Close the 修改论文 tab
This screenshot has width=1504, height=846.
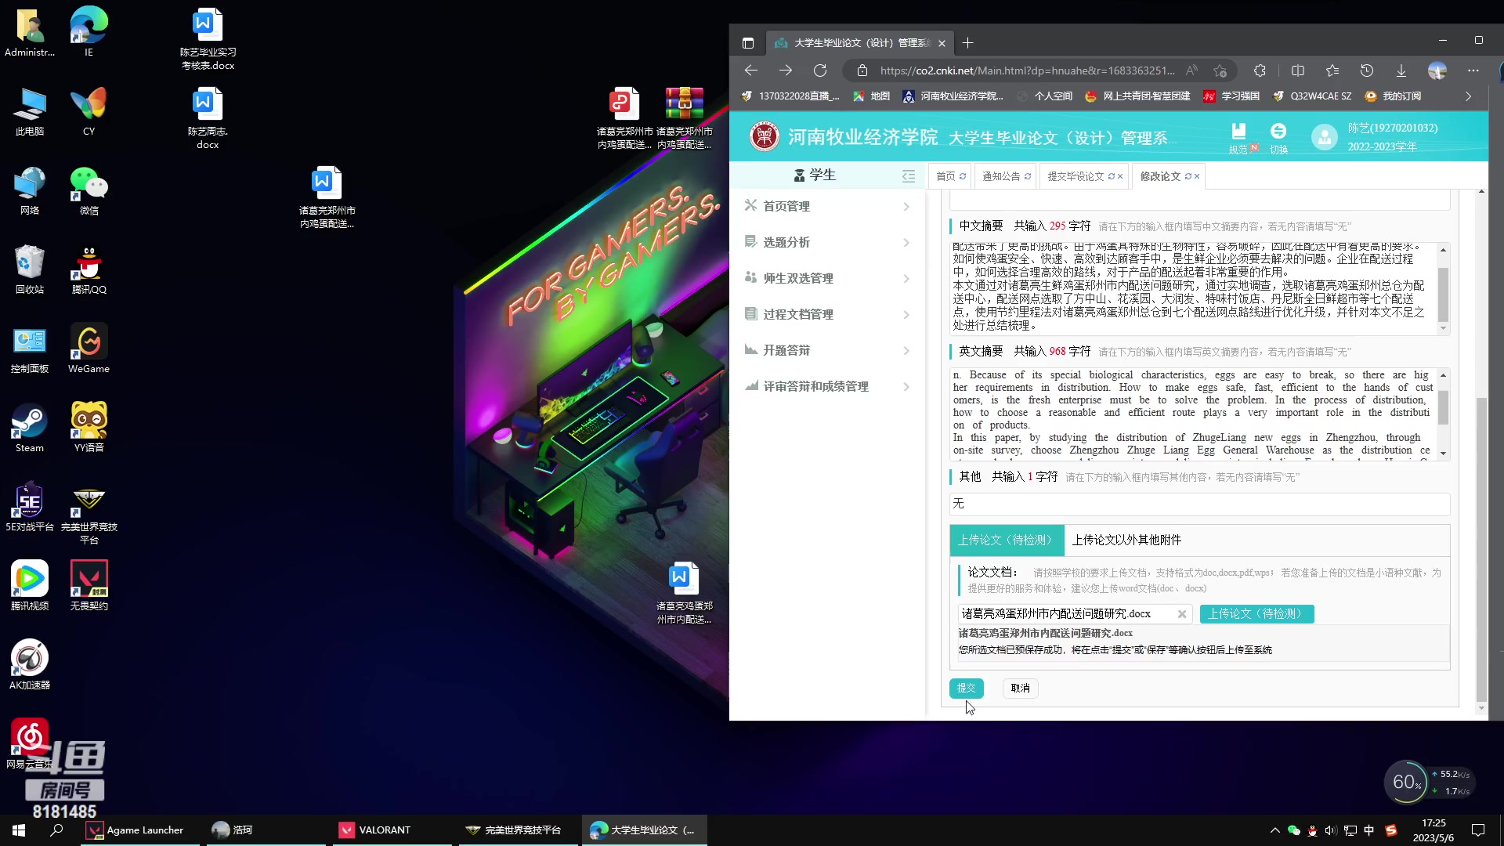coord(1197,176)
